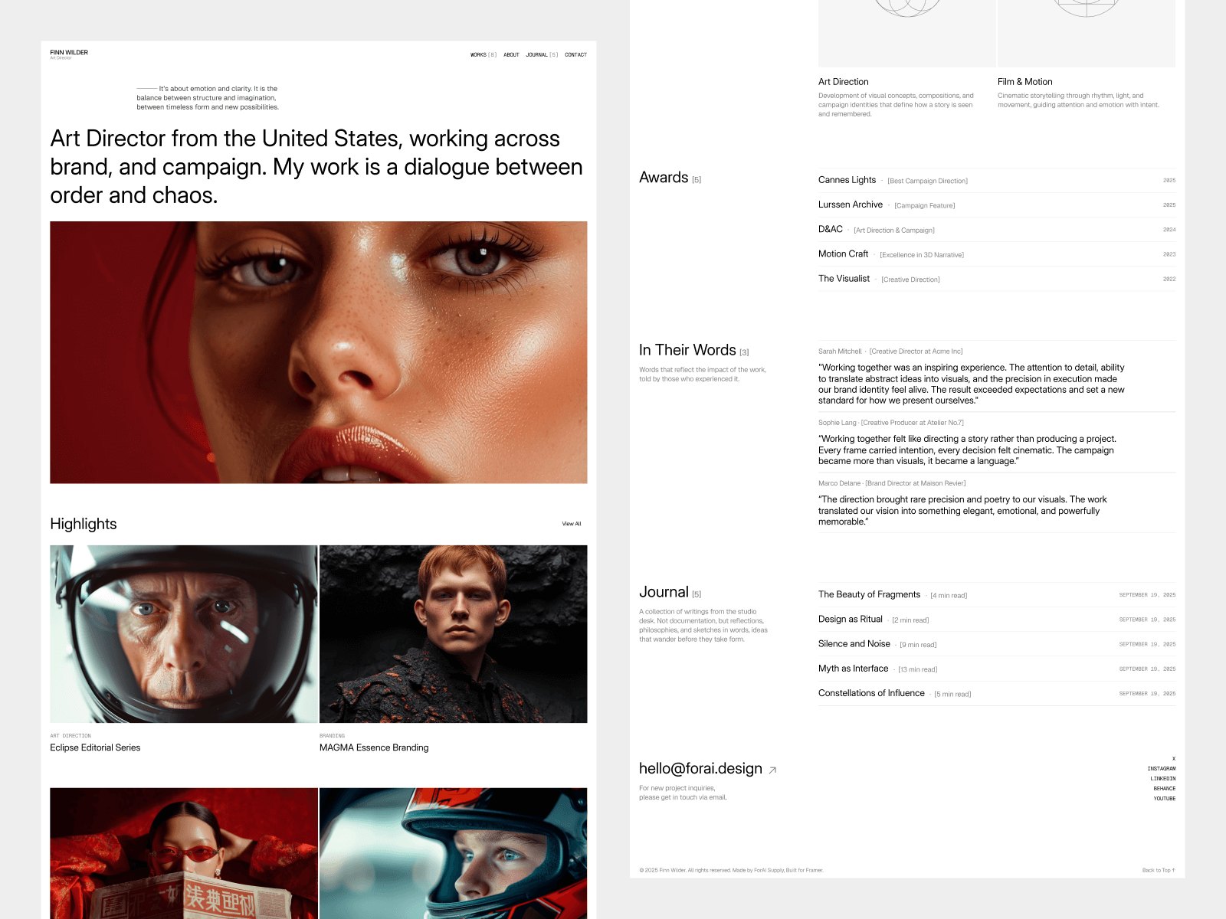Open the BEHANCE social link

(1165, 788)
